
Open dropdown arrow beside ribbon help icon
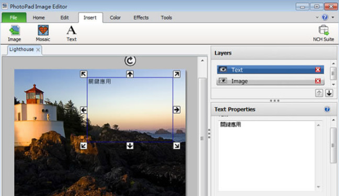click(333, 17)
